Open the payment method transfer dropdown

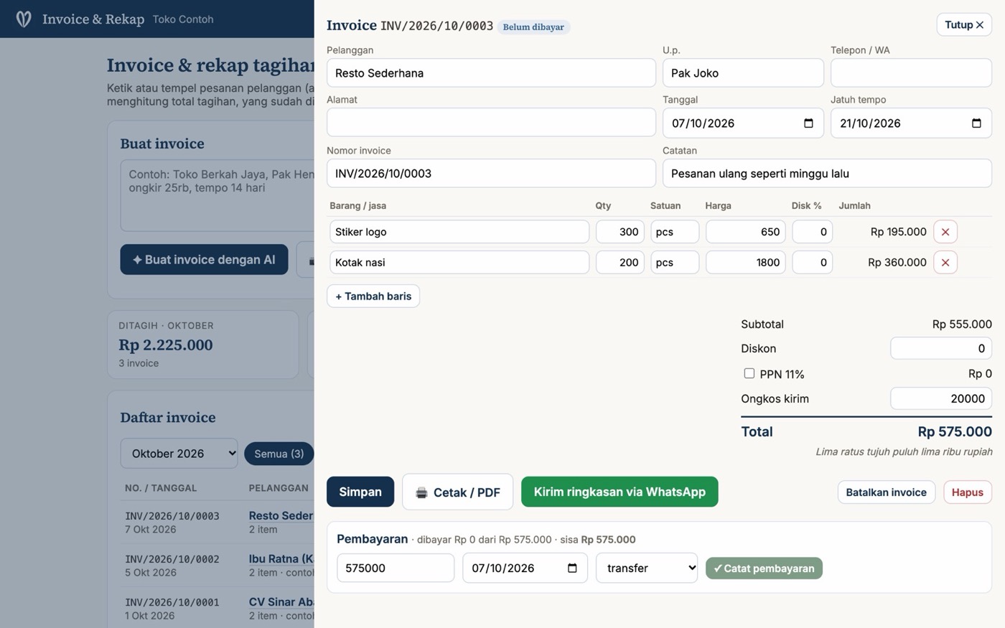(x=647, y=568)
